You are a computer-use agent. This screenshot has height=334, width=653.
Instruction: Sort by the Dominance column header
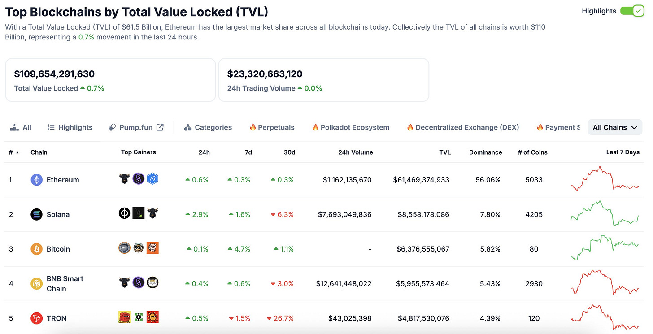coord(486,152)
